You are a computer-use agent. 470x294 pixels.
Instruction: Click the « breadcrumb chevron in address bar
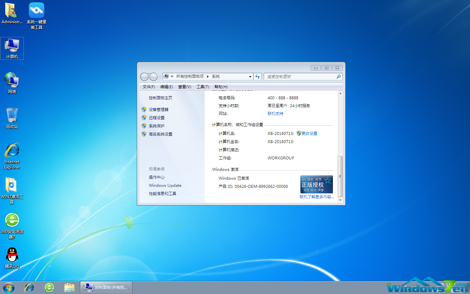click(171, 76)
